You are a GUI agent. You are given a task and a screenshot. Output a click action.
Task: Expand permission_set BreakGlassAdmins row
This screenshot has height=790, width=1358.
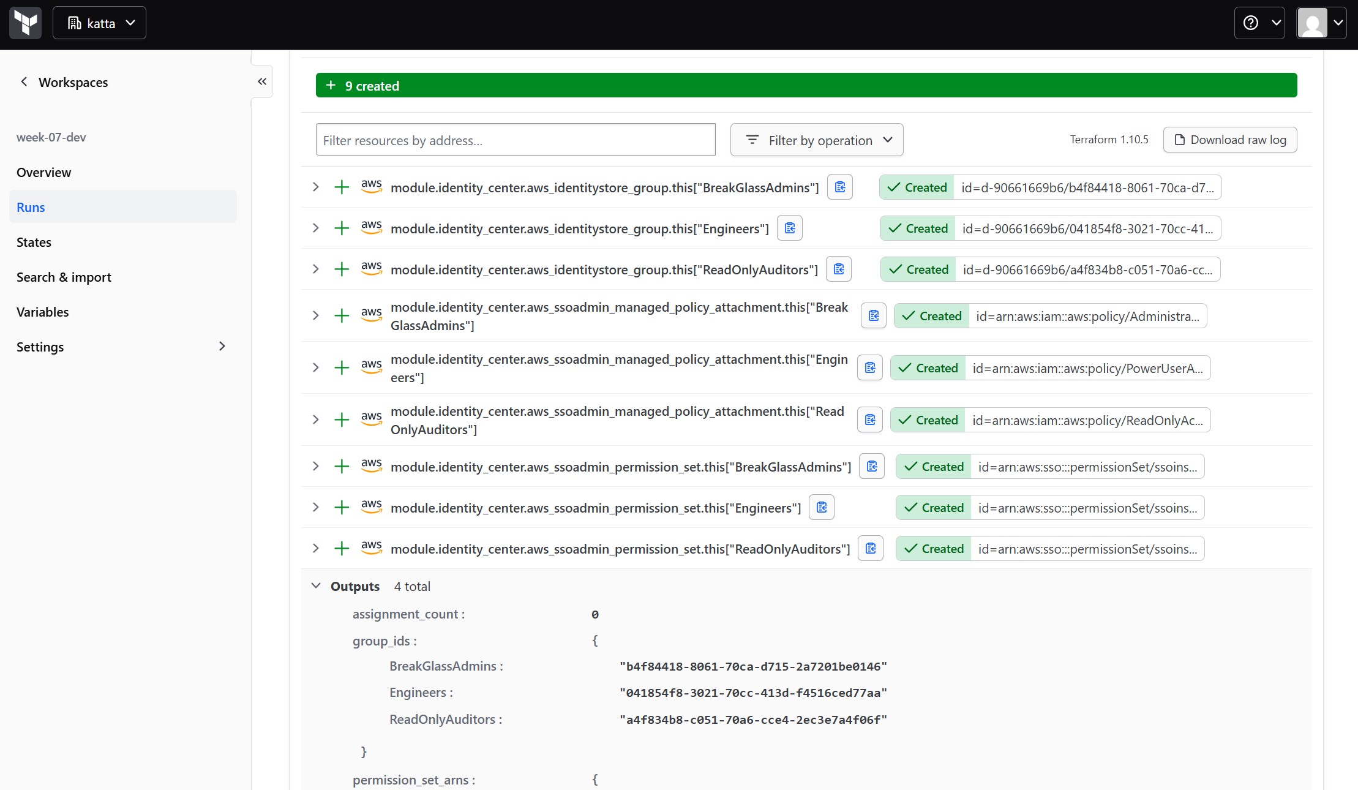click(x=316, y=466)
